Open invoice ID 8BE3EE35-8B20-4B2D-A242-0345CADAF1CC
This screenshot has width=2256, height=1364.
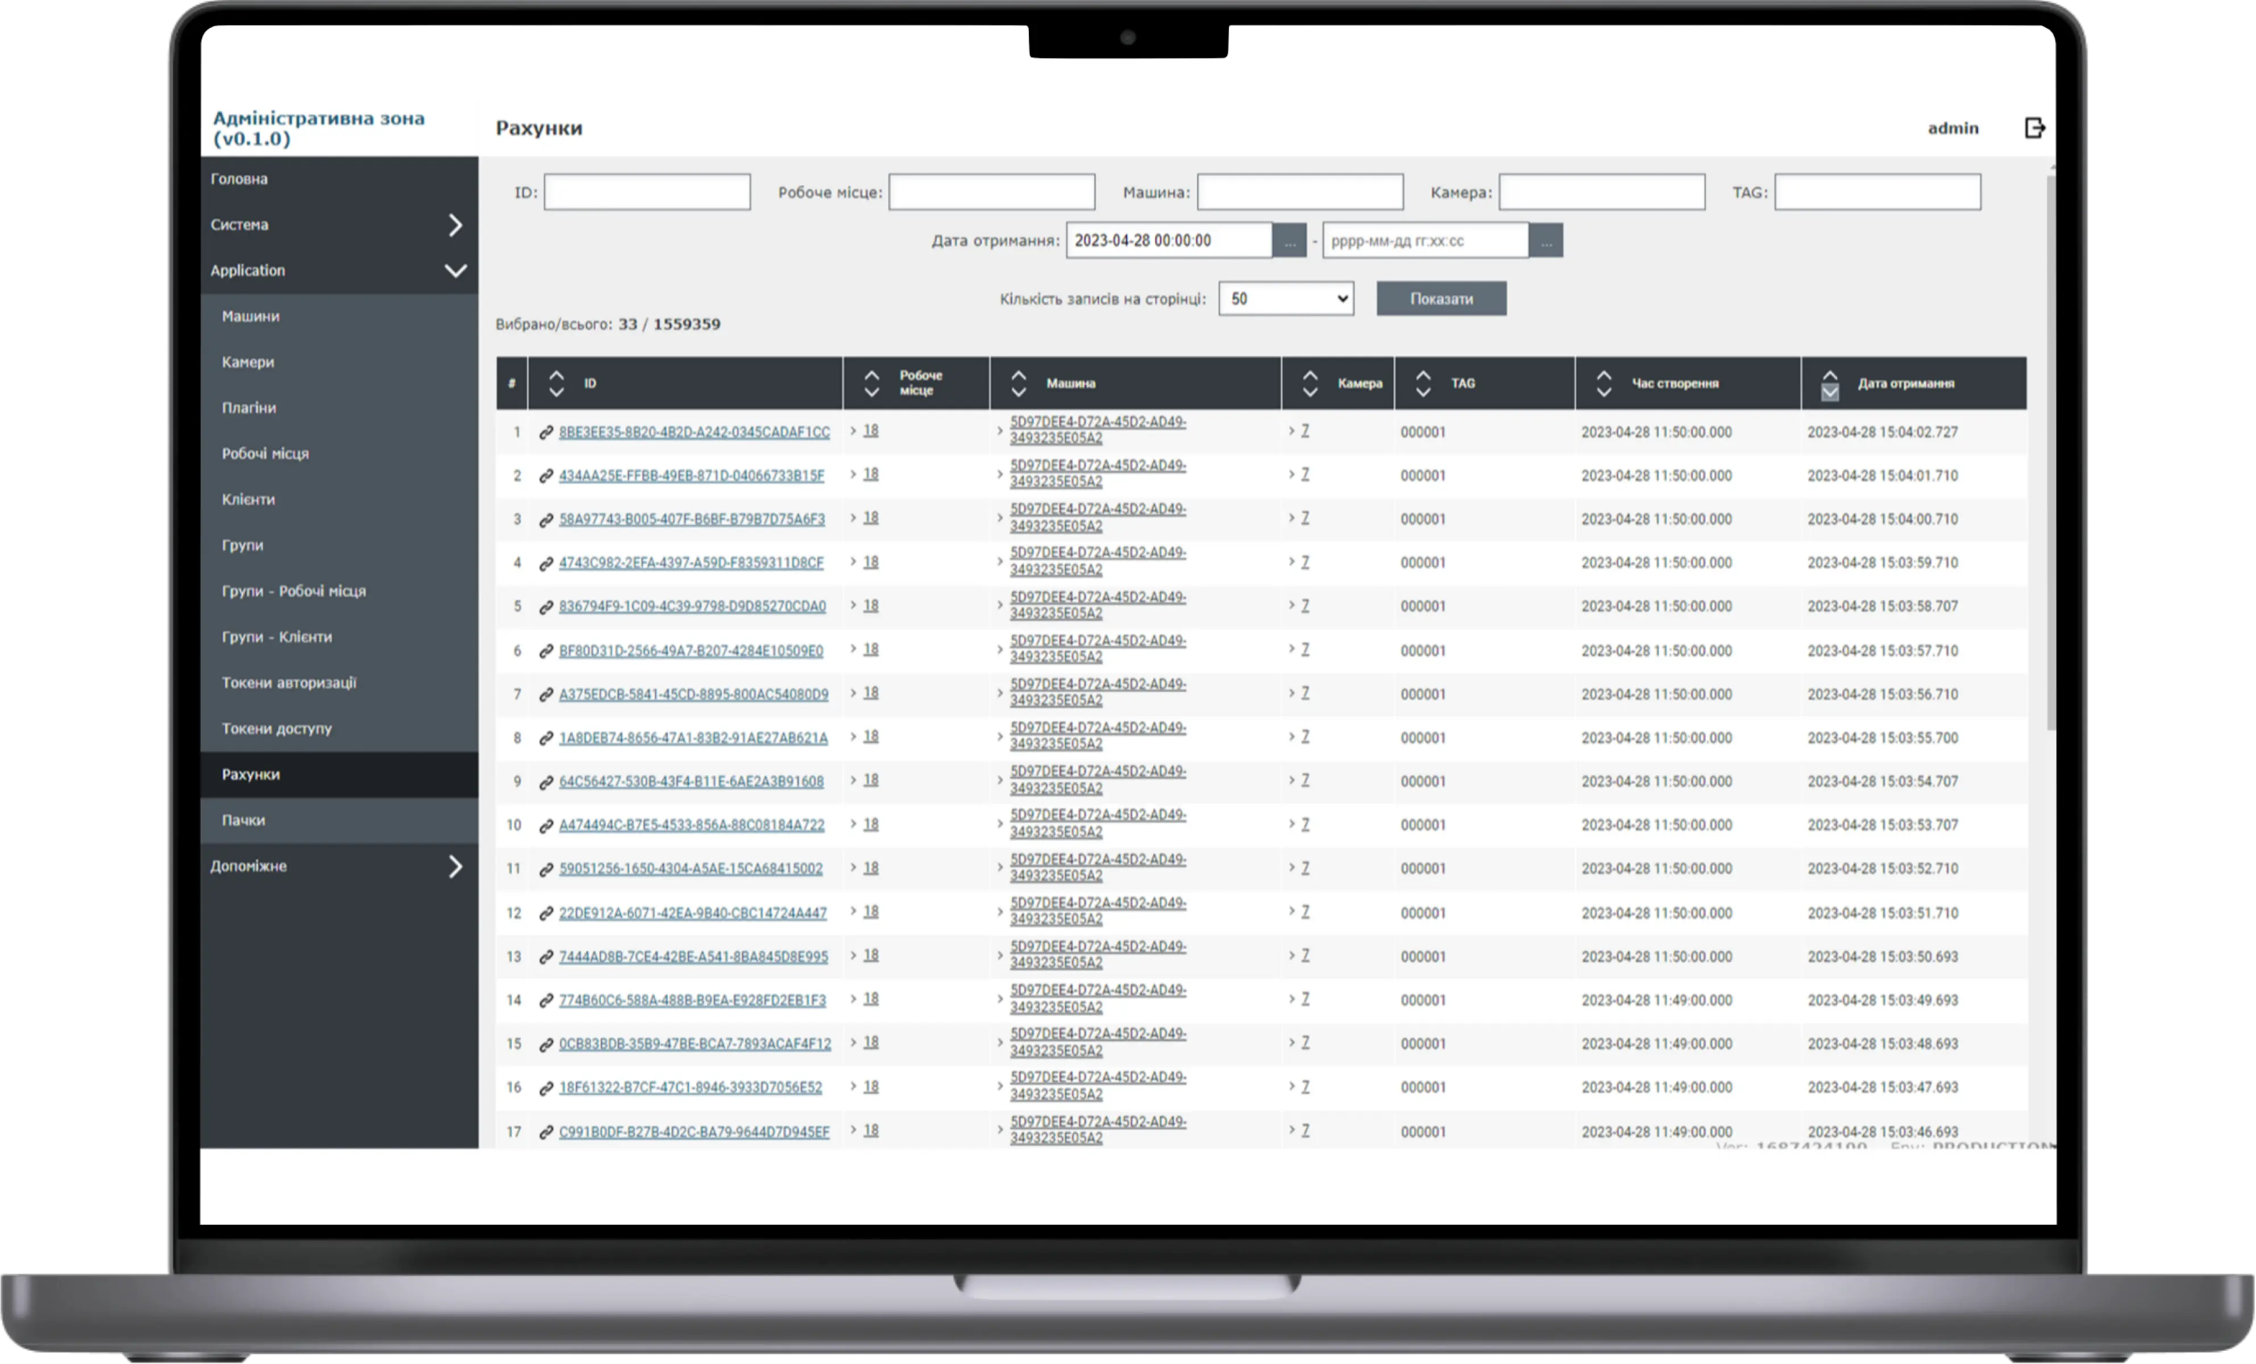coord(694,432)
